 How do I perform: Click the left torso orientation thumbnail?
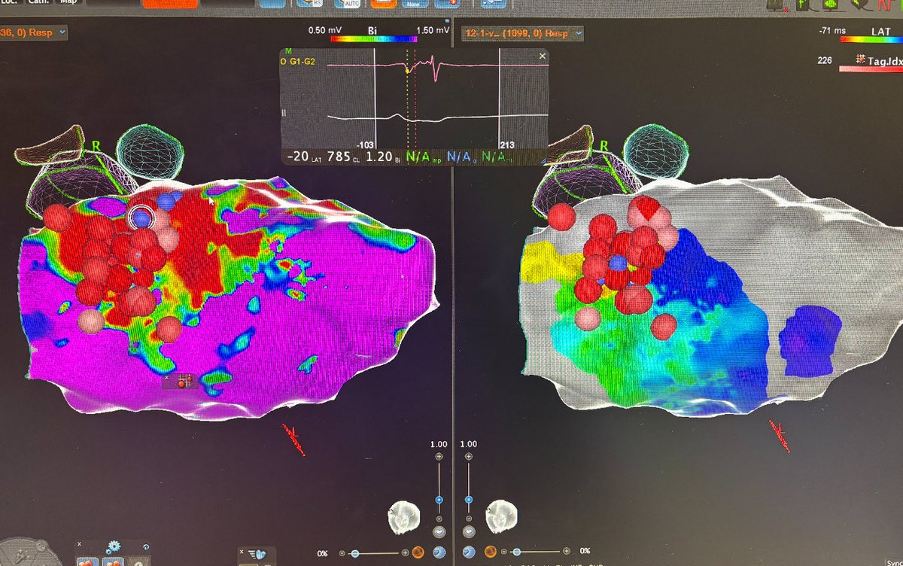click(x=403, y=518)
